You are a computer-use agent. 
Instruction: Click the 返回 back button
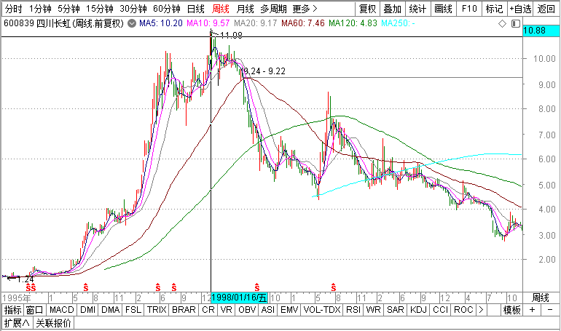[546, 9]
